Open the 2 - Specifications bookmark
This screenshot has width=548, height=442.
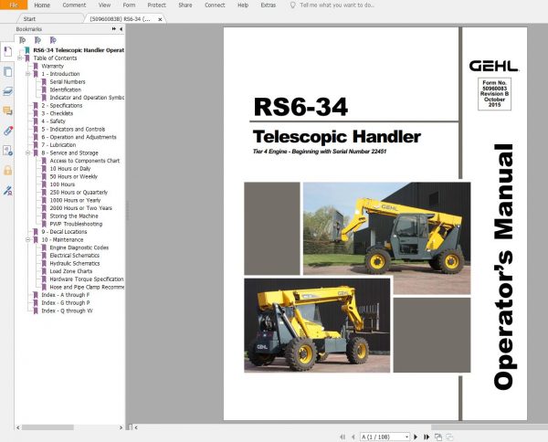(62, 106)
